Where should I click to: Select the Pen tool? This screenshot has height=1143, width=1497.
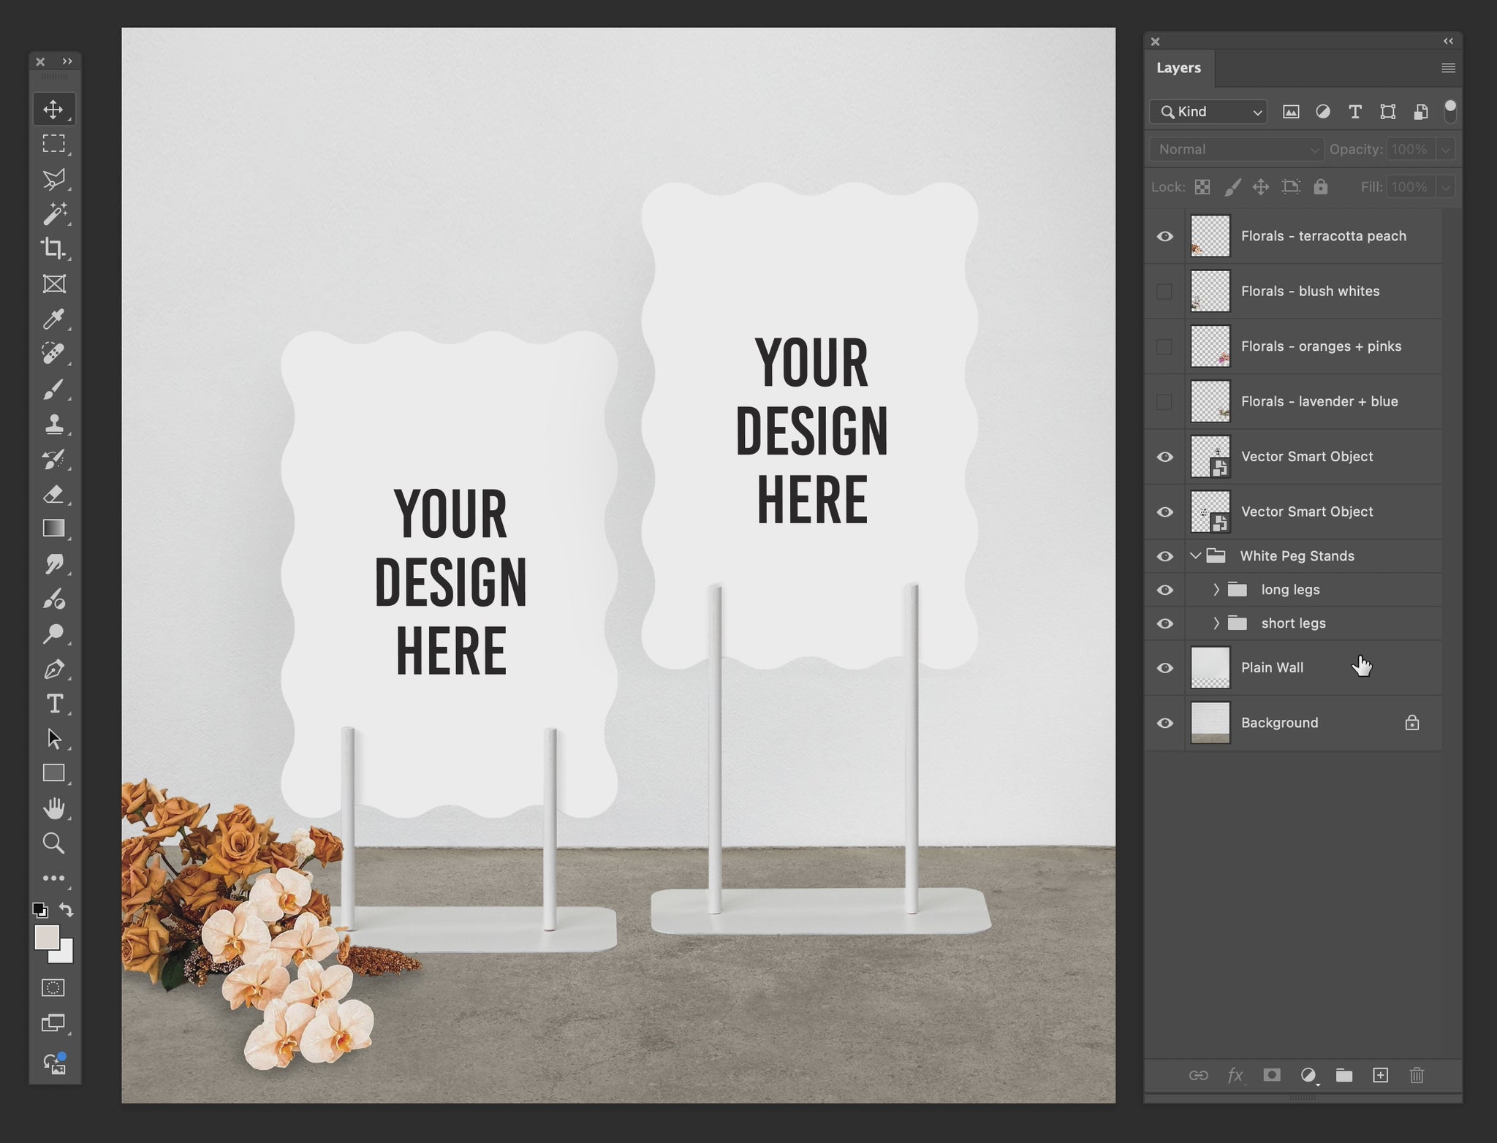pos(54,669)
